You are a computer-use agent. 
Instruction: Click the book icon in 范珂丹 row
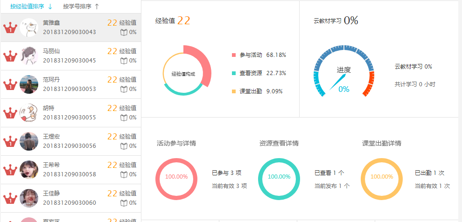point(124,89)
